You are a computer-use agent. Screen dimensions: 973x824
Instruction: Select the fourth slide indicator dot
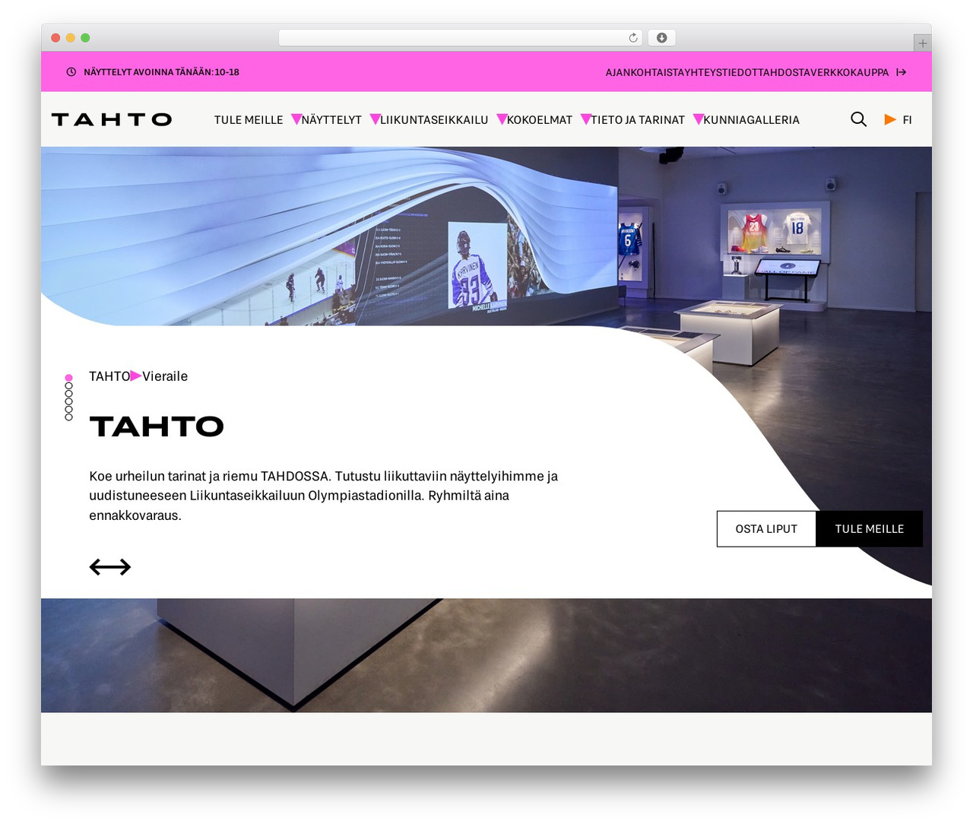69,401
